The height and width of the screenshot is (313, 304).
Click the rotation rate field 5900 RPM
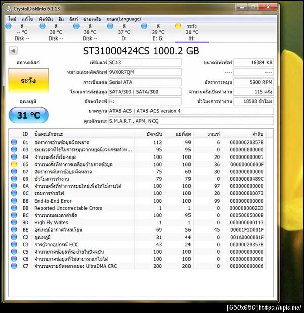[x=253, y=82]
